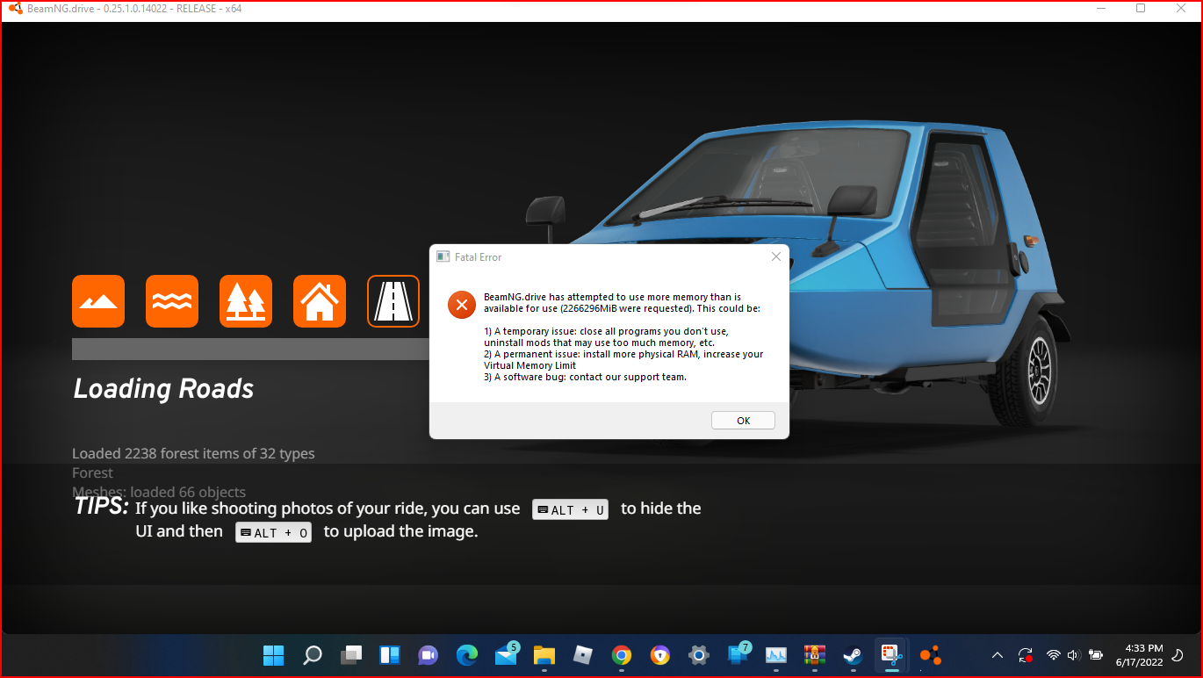Open Task View on the taskbar
This screenshot has height=678, width=1203.
tap(351, 655)
